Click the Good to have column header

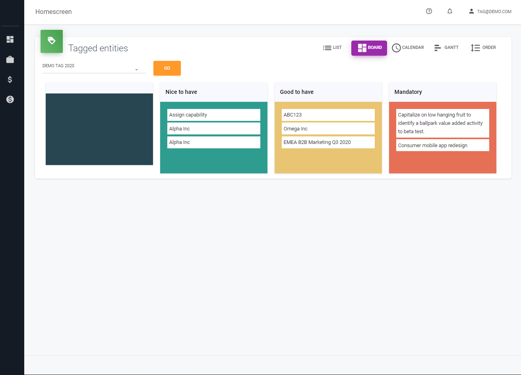pyautogui.click(x=328, y=92)
